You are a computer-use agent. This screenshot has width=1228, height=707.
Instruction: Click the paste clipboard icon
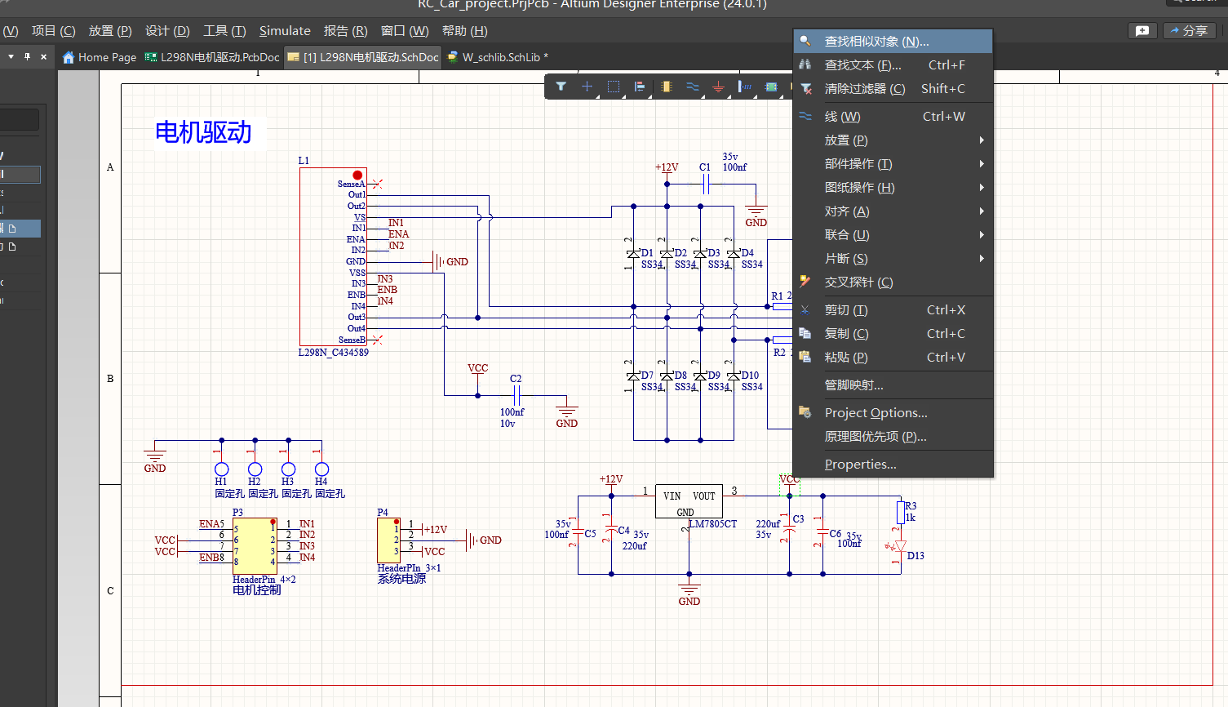[x=805, y=357]
